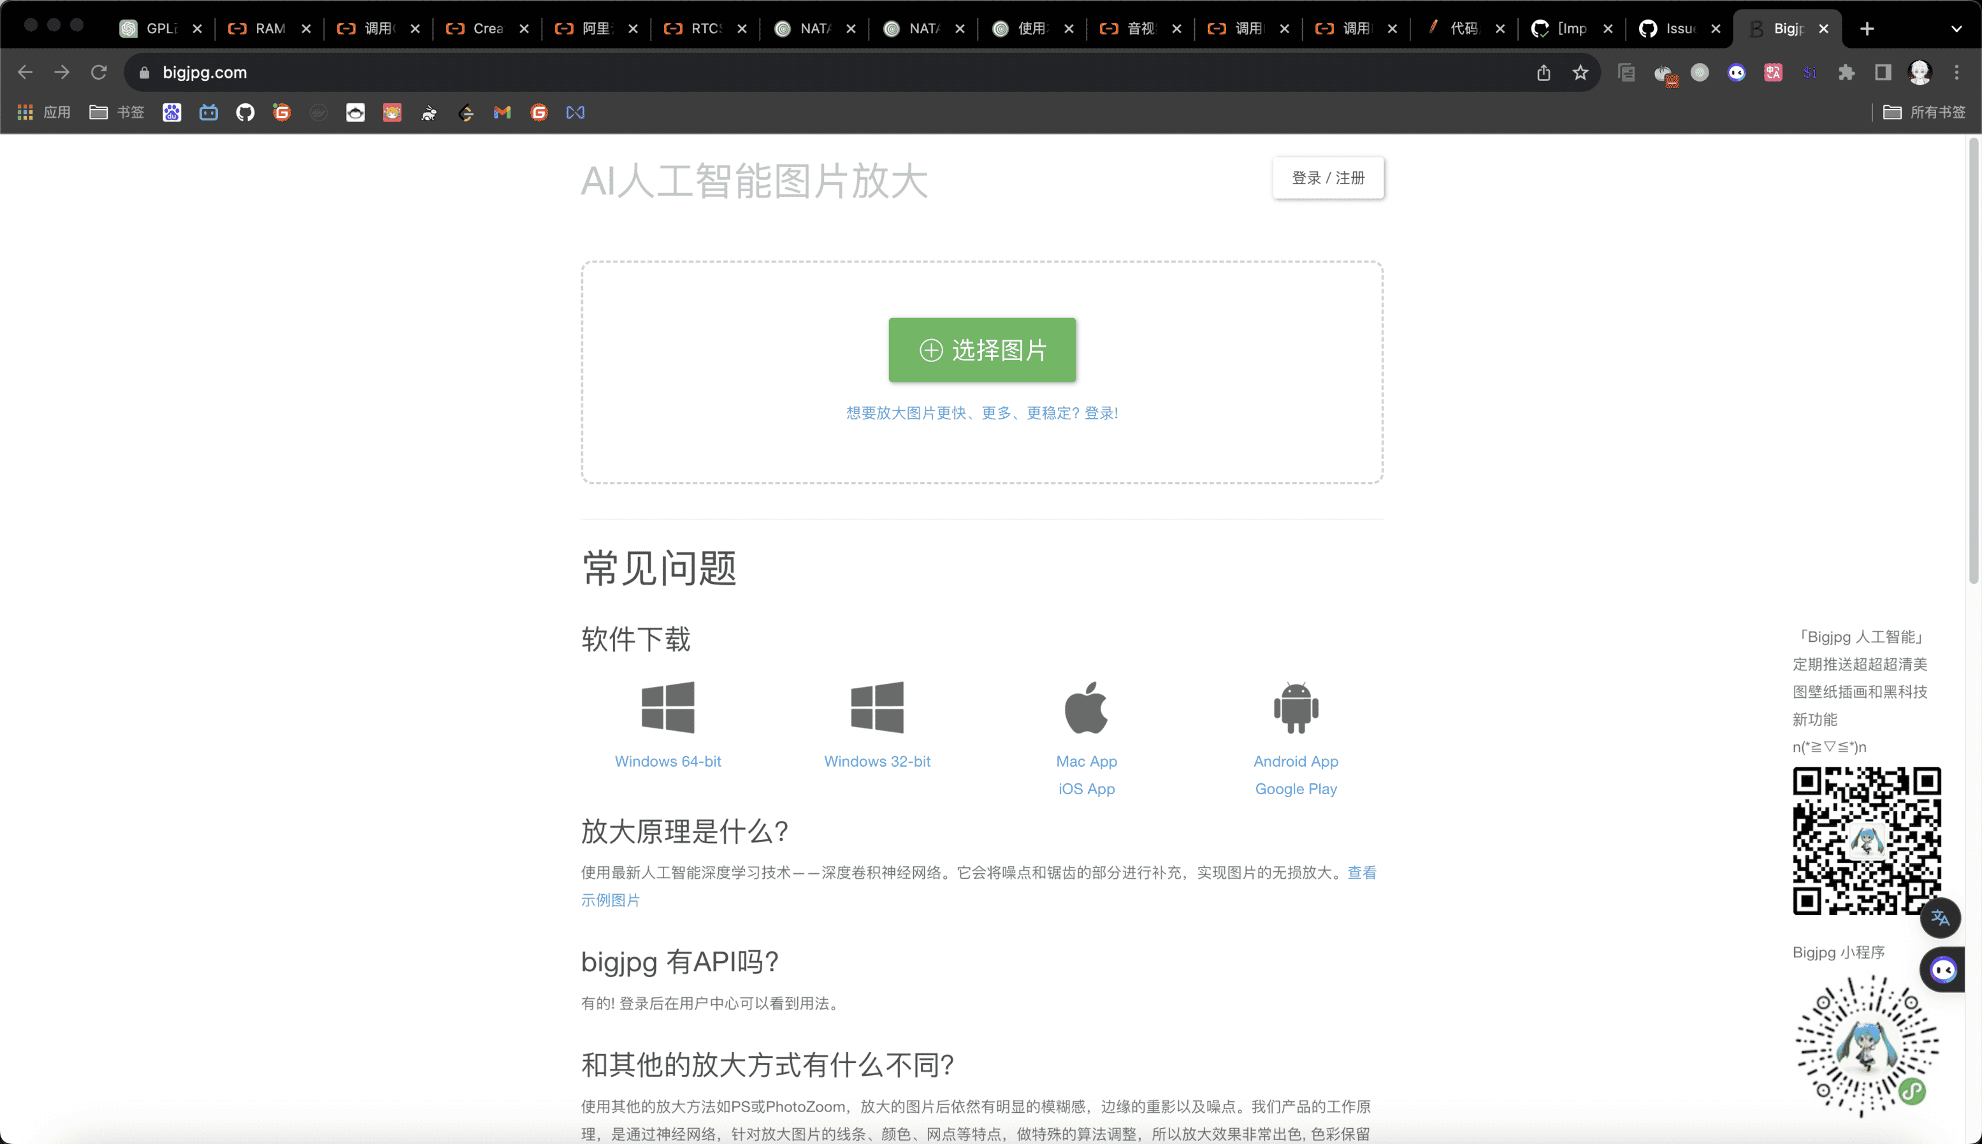
Task: Click the Gmail bookmark icon
Action: [x=502, y=112]
